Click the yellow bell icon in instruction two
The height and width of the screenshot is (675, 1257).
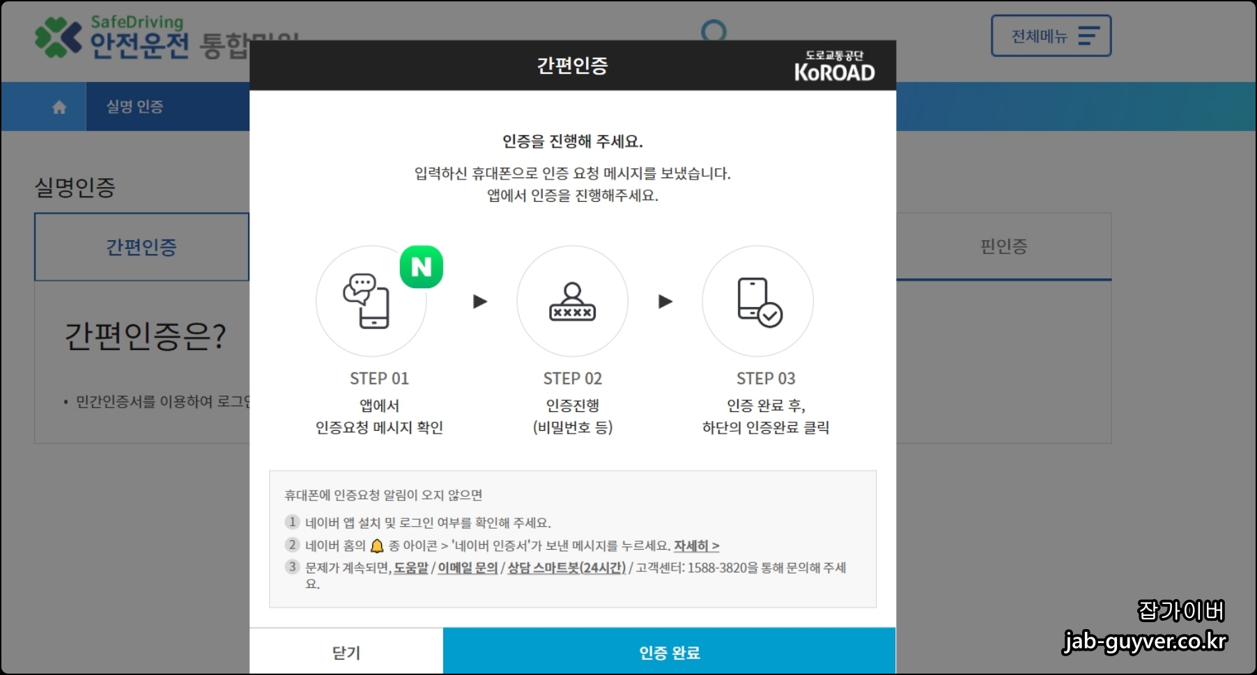coord(376,546)
